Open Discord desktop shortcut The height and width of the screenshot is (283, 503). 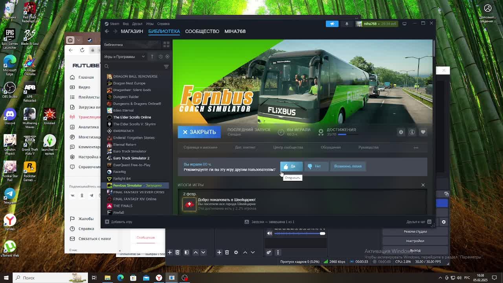10,116
